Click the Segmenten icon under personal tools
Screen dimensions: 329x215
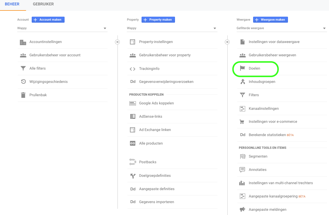242,156
